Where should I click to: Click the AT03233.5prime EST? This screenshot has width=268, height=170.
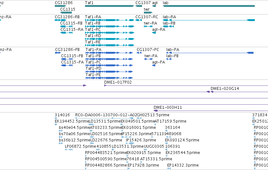tap(91, 131)
